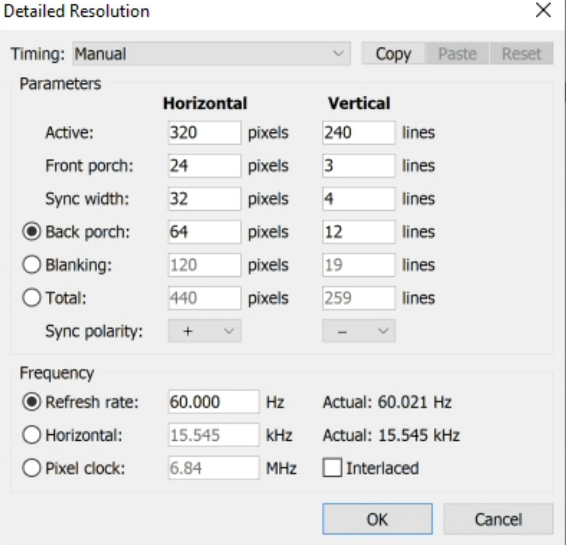Click the horizontal Back porch field

(205, 232)
